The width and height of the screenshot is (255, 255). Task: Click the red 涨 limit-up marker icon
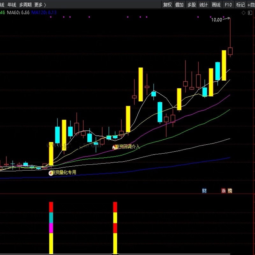(x=223, y=191)
